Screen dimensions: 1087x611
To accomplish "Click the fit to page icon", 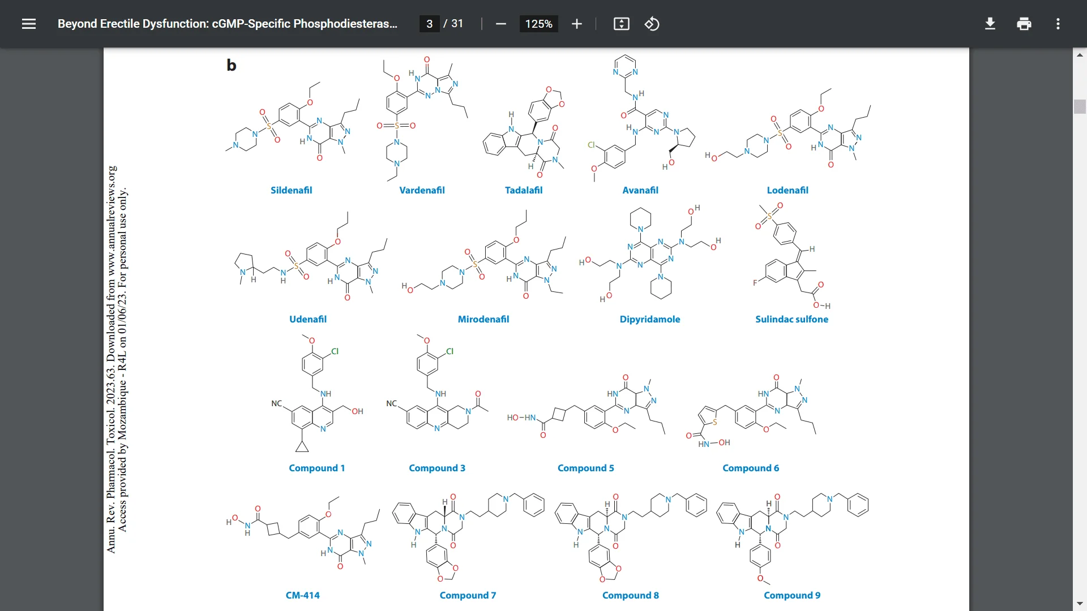I will click(622, 24).
